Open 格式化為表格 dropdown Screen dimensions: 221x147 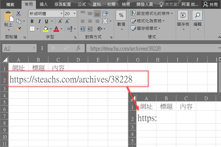point(148,21)
